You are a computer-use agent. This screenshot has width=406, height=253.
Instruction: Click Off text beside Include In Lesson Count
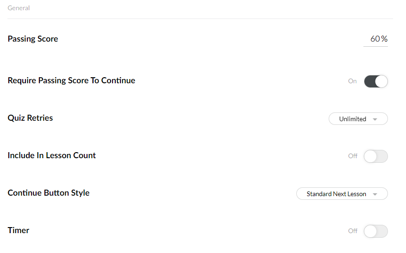tap(353, 156)
